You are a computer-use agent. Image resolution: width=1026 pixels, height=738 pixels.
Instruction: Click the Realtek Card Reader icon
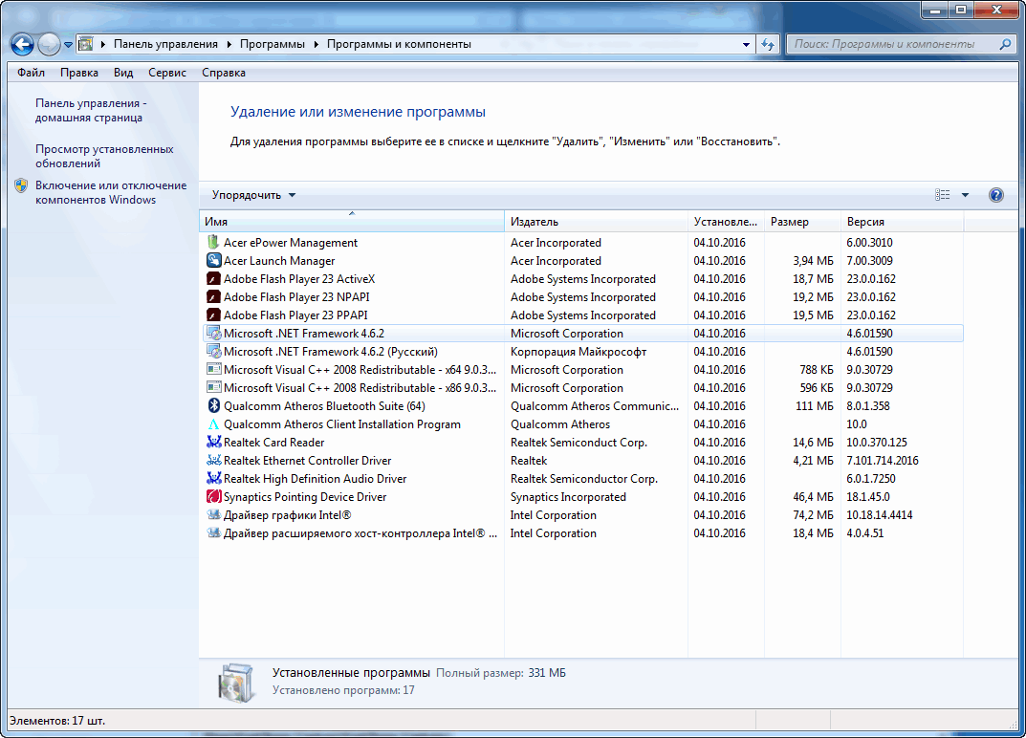pyautogui.click(x=213, y=443)
